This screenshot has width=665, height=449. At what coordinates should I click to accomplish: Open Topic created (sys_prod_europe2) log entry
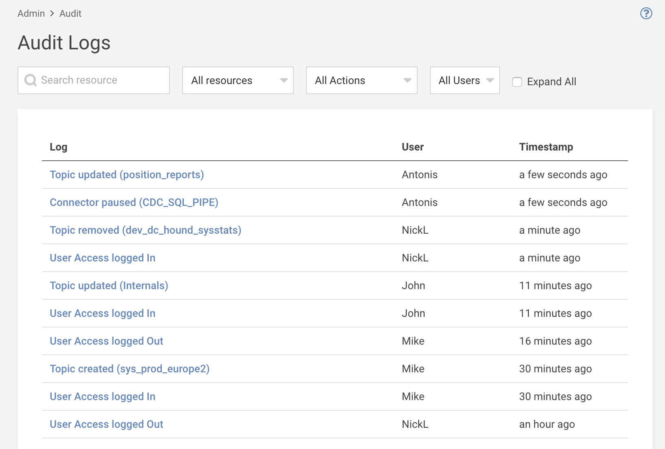[130, 369]
